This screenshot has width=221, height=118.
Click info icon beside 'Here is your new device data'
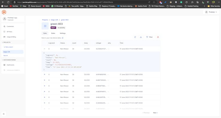click(63, 38)
